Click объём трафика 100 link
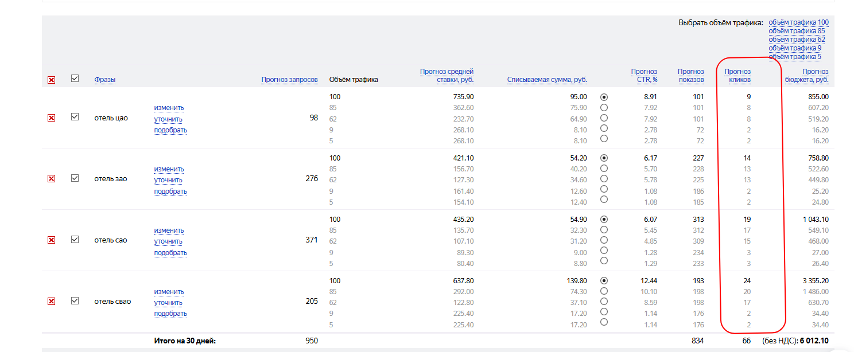854x352 pixels. (798, 22)
